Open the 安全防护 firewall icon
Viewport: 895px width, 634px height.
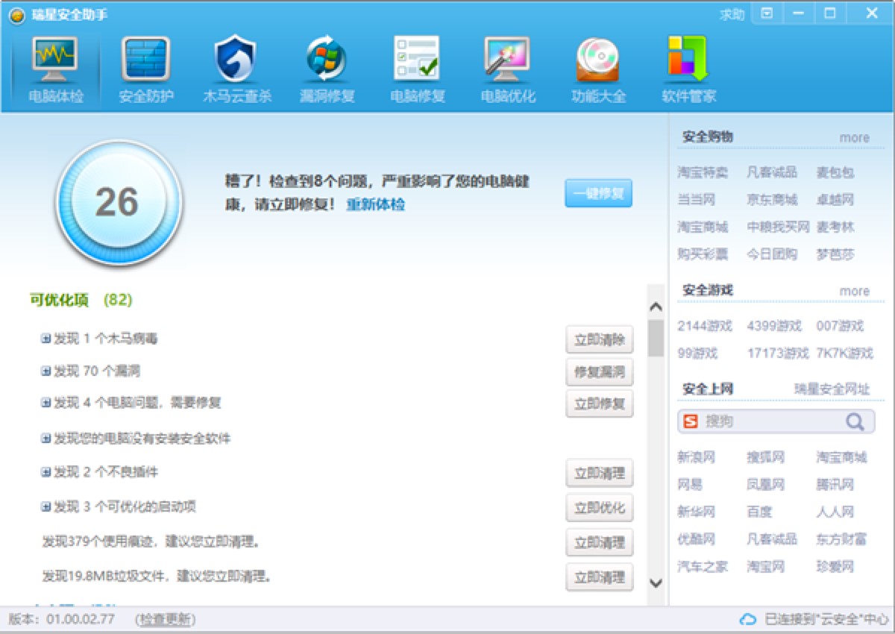coord(146,60)
